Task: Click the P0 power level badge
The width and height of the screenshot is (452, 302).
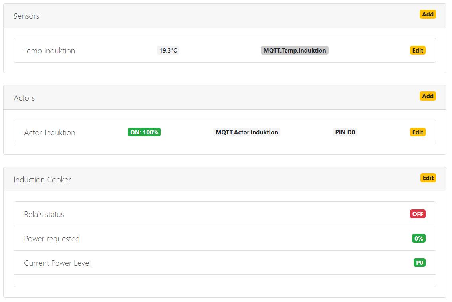Action: [419, 263]
